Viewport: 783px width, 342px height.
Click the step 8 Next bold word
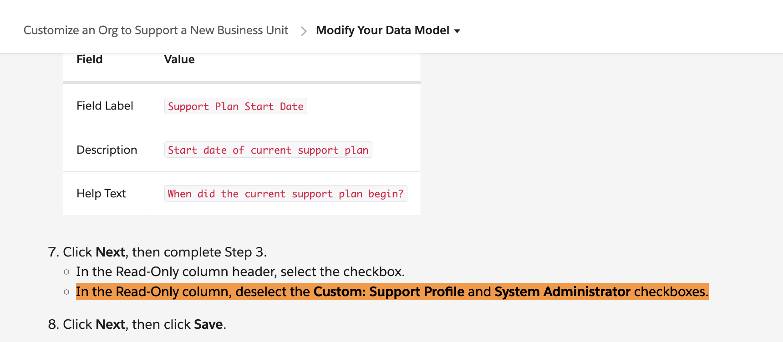(110, 324)
